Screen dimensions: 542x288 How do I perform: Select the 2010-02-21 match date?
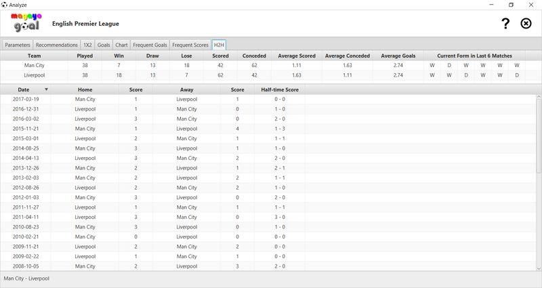[x=26, y=236]
